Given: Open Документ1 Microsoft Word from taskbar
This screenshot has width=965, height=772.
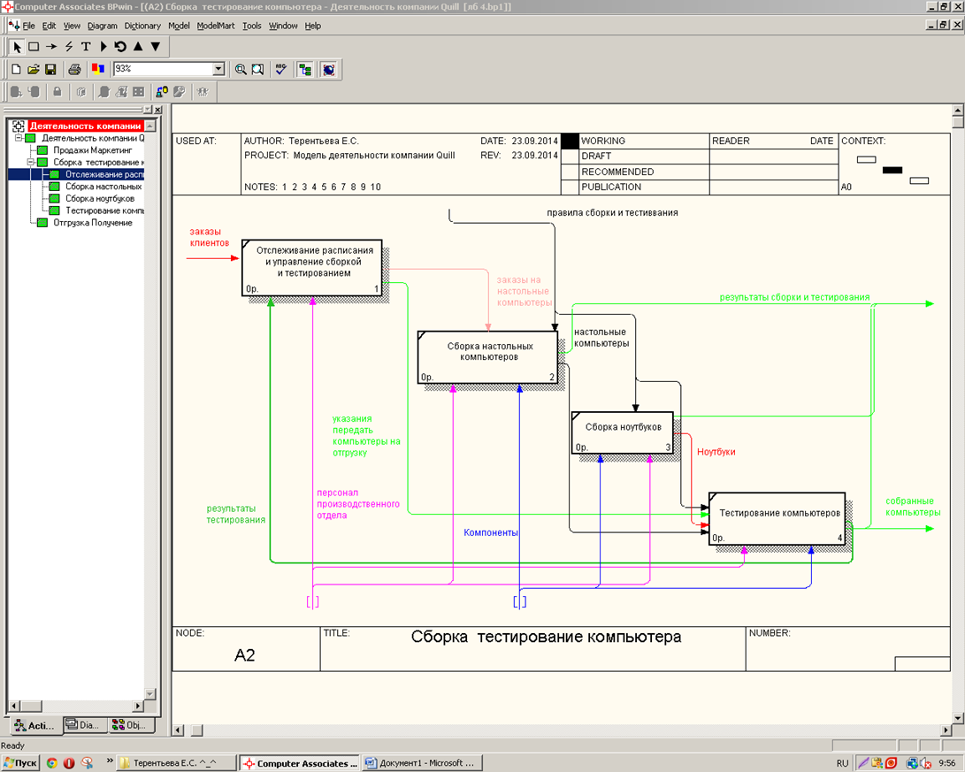Looking at the screenshot, I should (421, 762).
